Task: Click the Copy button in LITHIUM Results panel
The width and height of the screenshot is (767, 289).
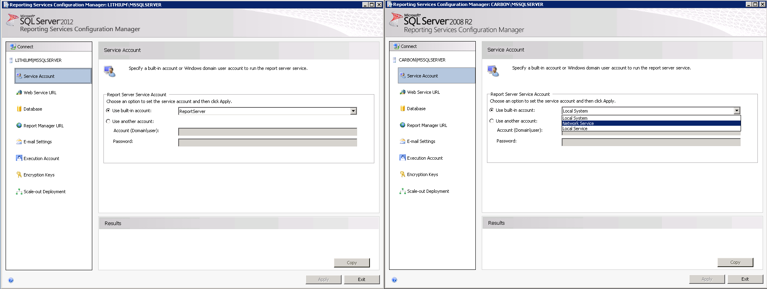Action: pyautogui.click(x=352, y=263)
